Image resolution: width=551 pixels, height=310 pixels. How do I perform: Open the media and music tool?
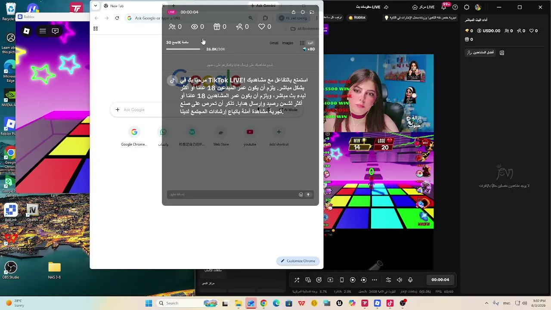[308, 280]
